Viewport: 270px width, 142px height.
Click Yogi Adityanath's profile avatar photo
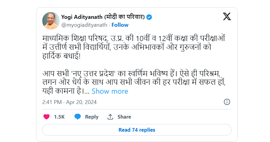pos(51,21)
